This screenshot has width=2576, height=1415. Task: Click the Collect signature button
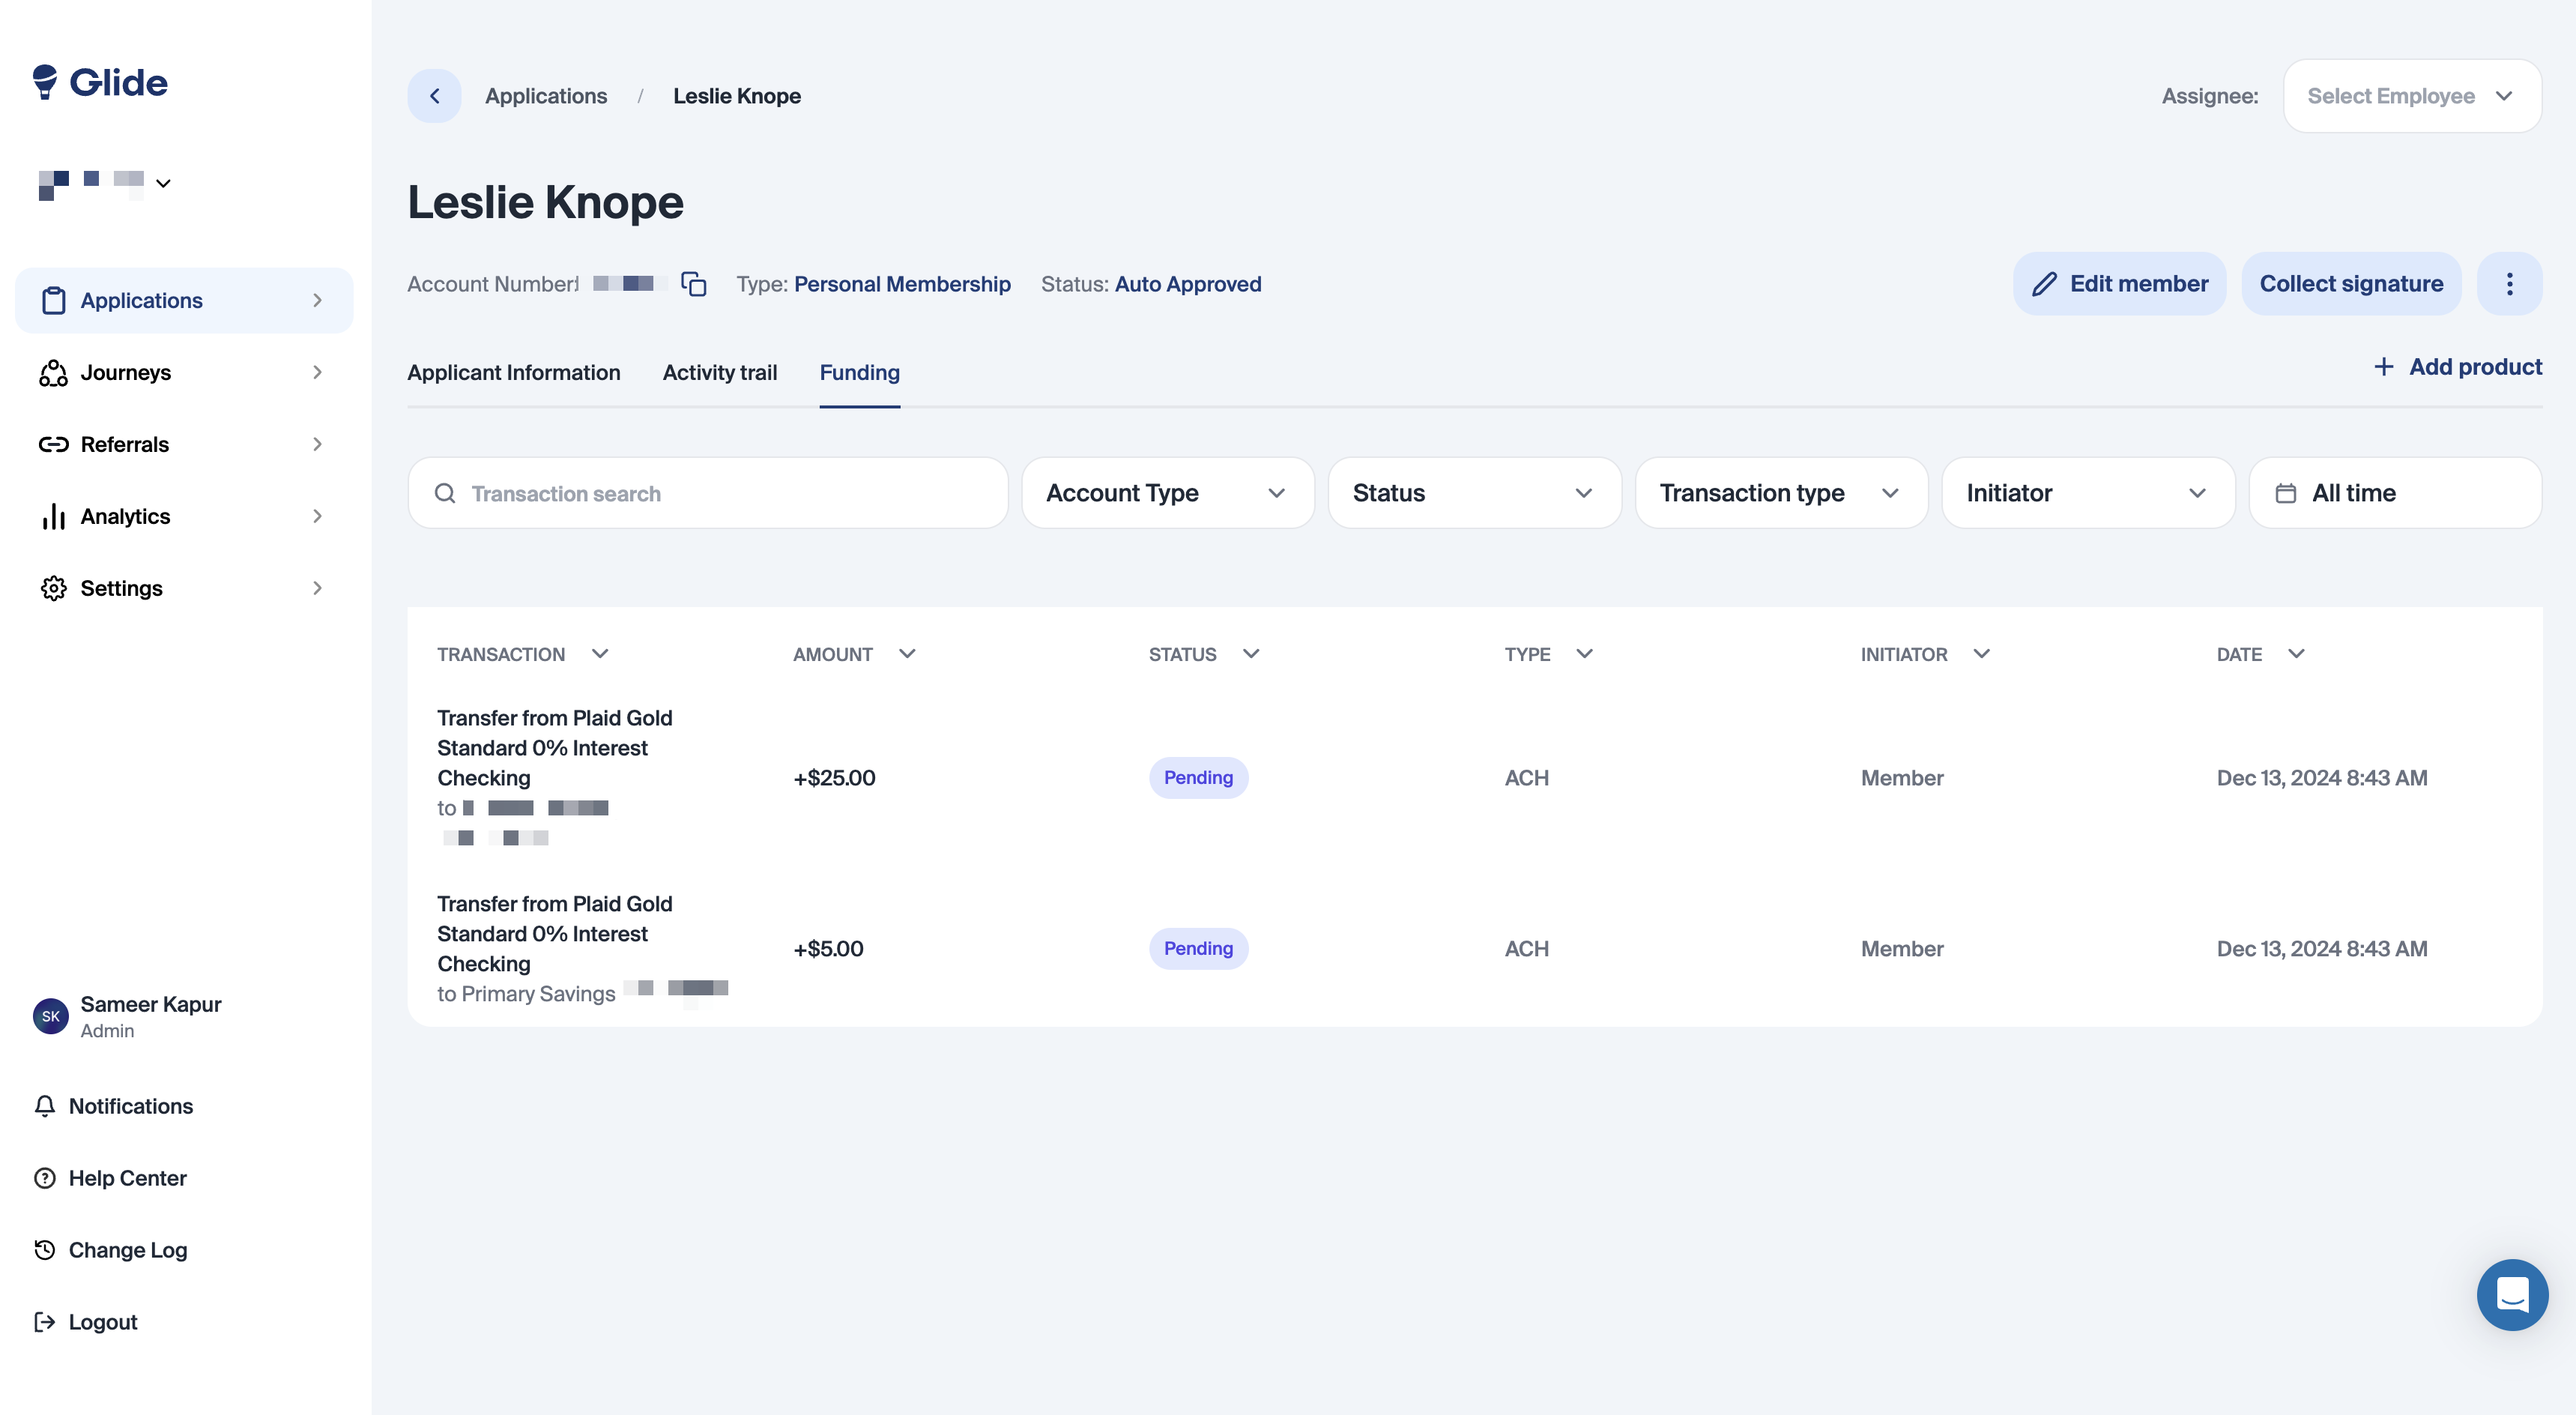pos(2350,284)
